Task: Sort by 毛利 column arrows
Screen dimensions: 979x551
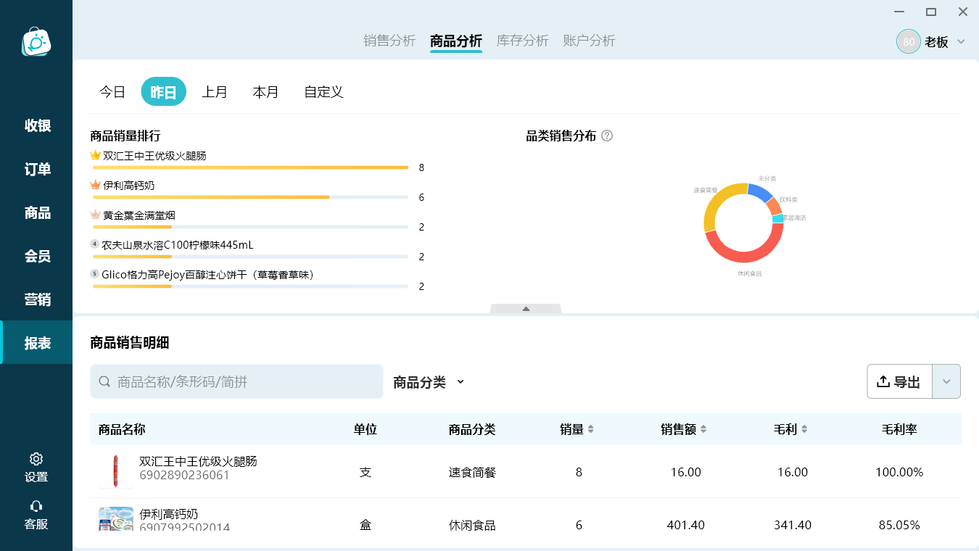Action: [x=804, y=429]
